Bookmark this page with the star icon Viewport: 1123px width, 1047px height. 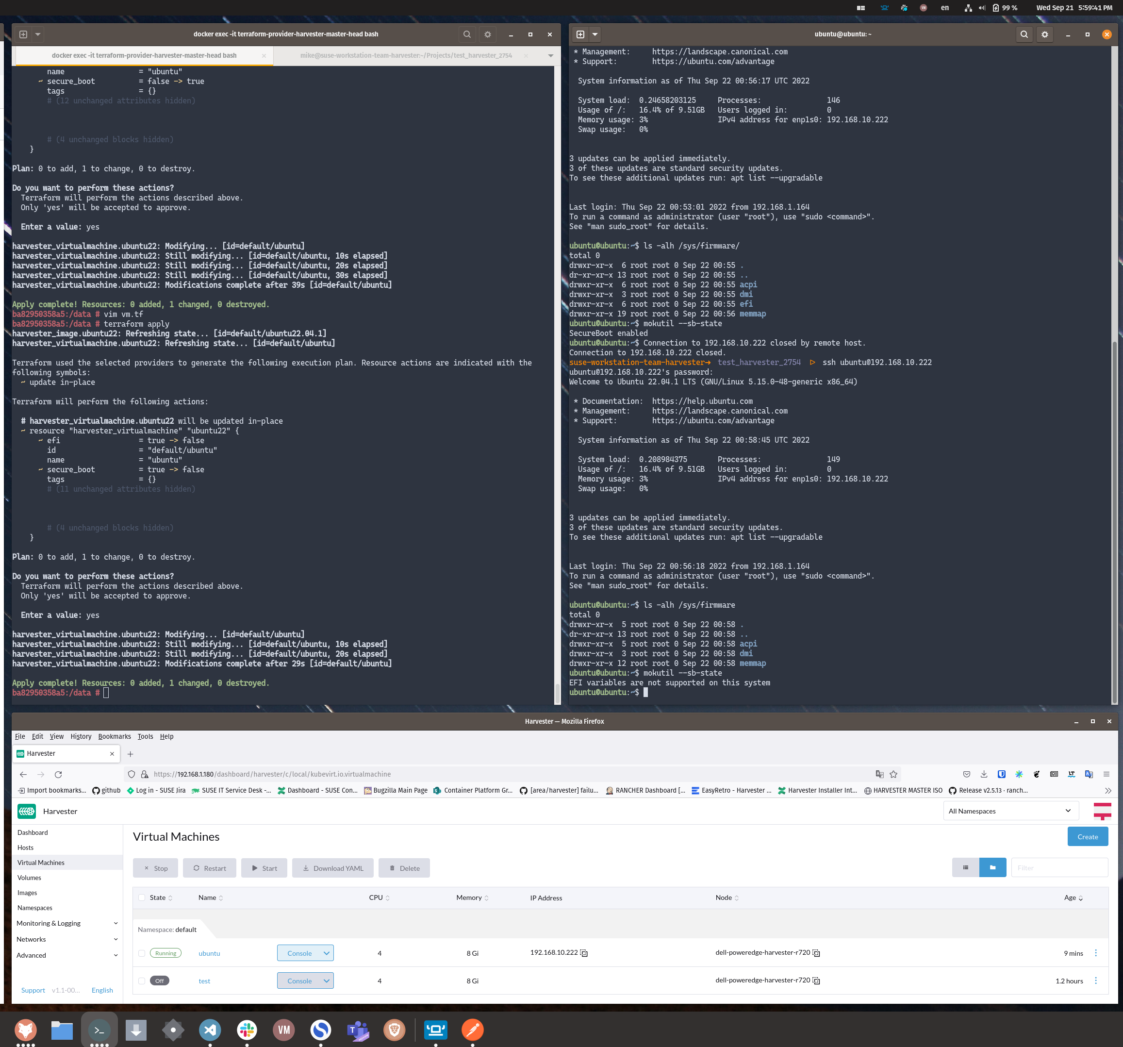click(x=893, y=774)
